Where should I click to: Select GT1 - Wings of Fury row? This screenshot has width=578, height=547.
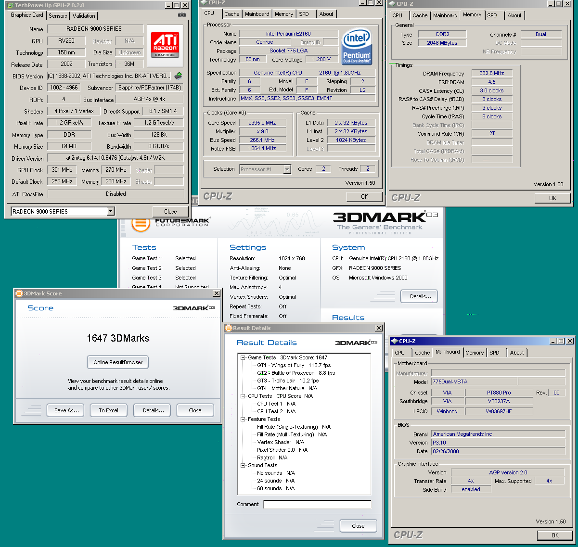click(294, 365)
